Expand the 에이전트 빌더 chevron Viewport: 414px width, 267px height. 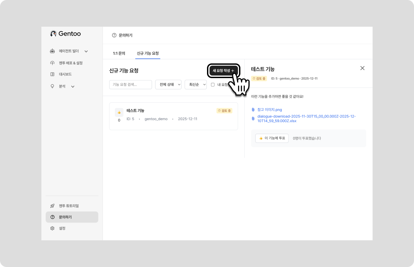[86, 51]
